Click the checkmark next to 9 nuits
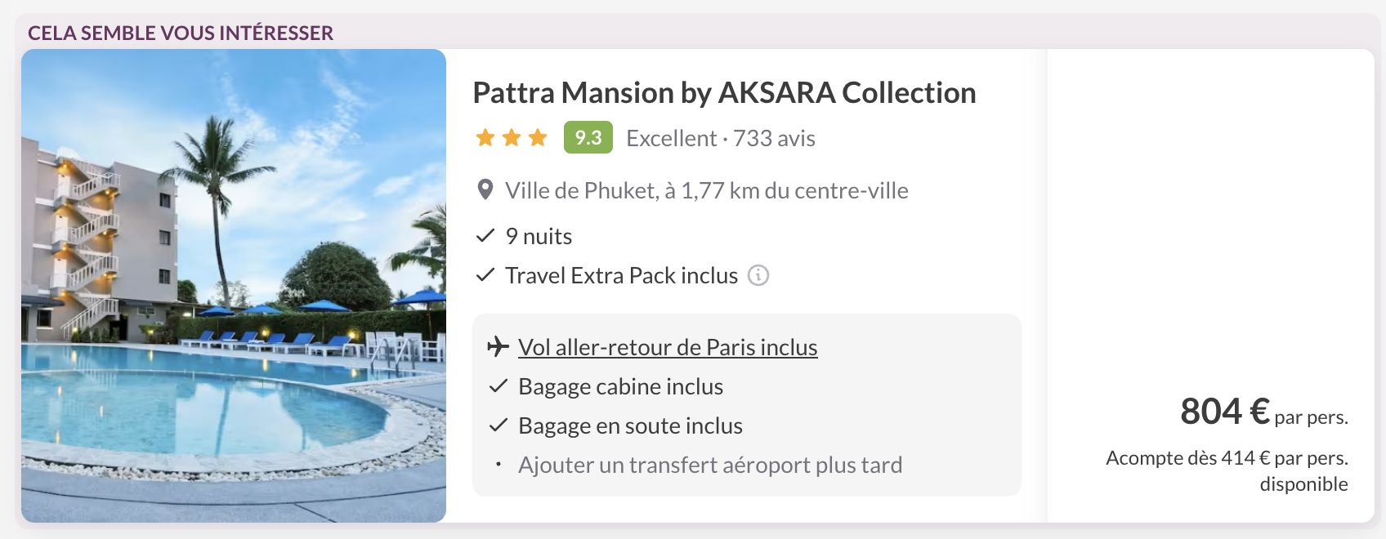1386x539 pixels. (485, 236)
